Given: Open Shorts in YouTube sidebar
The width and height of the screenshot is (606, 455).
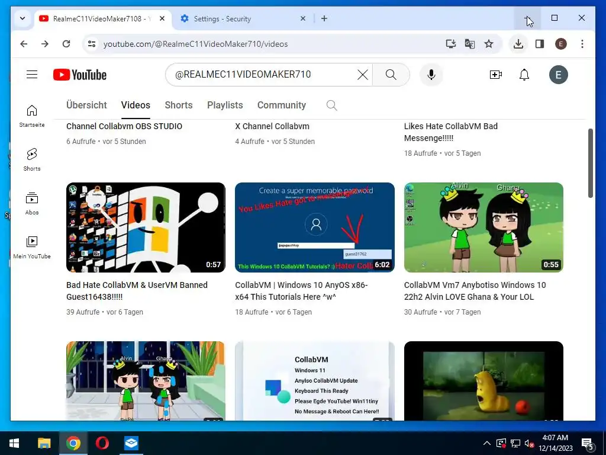Looking at the screenshot, I should coord(32,160).
